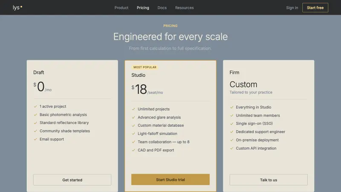Click the 'On-premise deployment' text
The height and width of the screenshot is (192, 341).
pos(257,140)
